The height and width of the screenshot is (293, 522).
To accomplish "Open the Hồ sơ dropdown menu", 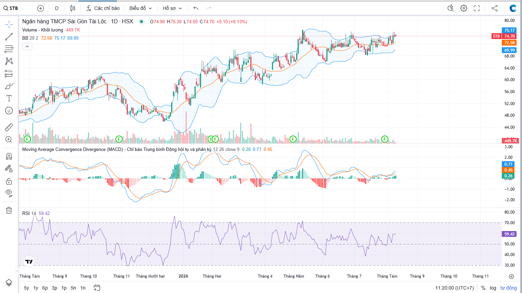I will coord(172,8).
